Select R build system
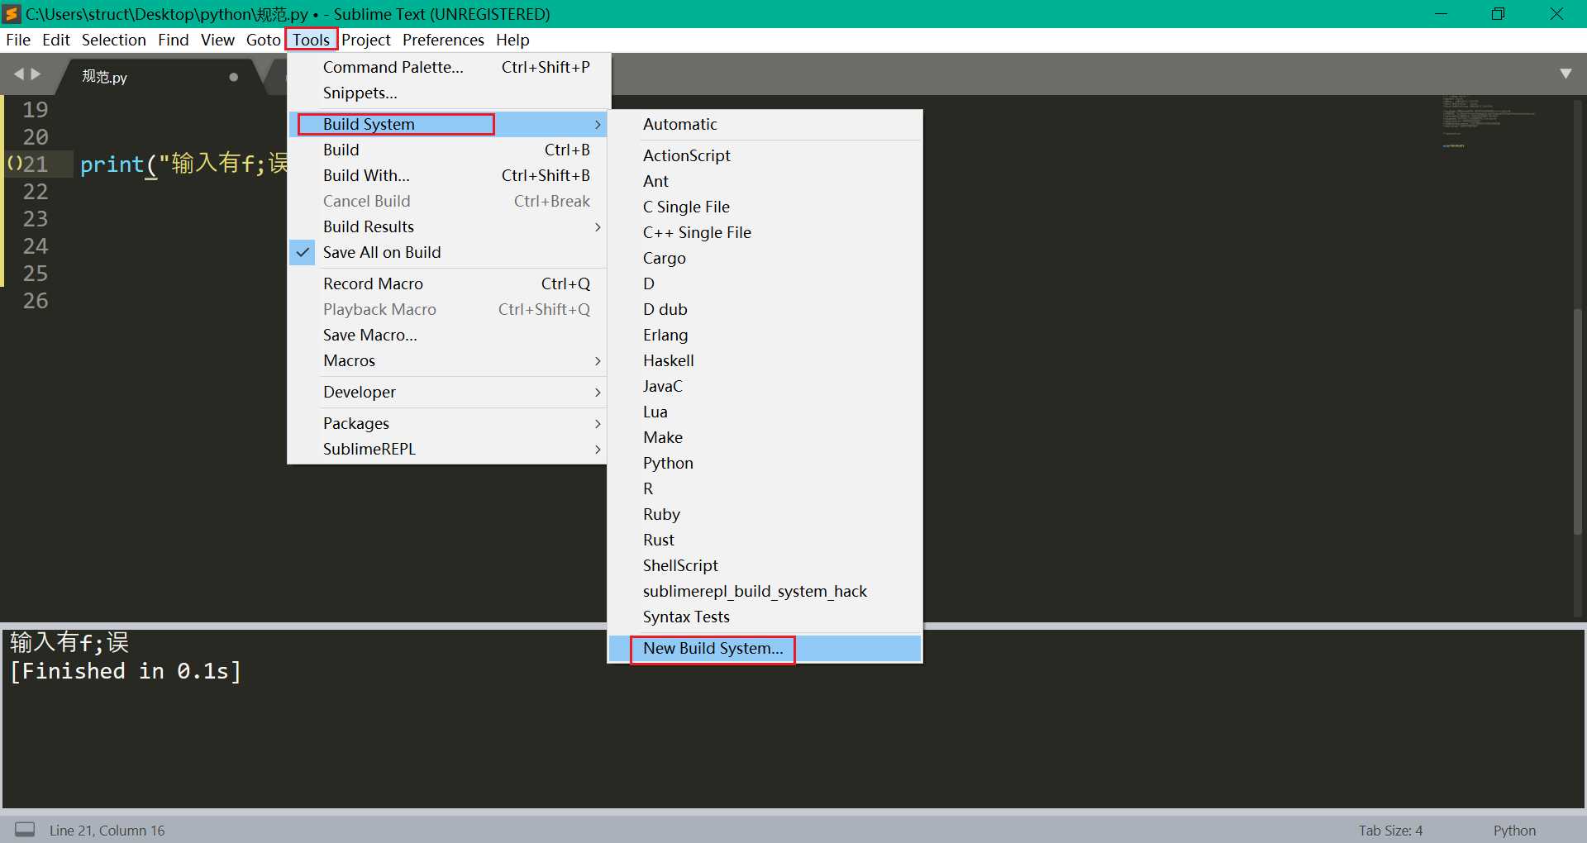 click(x=765, y=488)
